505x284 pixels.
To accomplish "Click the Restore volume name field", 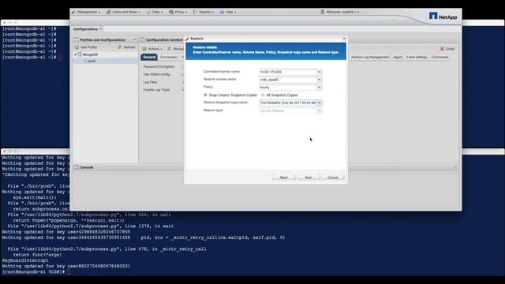I will 288,80.
